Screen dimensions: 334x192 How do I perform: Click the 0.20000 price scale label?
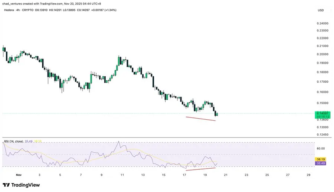[322, 54]
